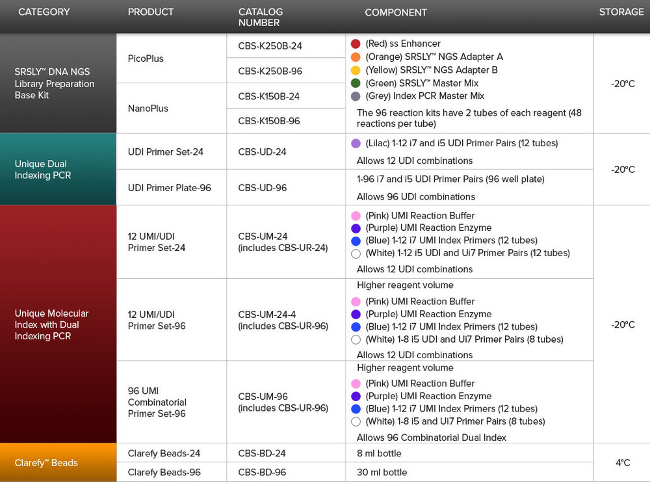Viewport: 650px width, 485px height.
Task: Click '1-96 i7 and i5 UDI Primer Pairs' text
Action: (450, 179)
